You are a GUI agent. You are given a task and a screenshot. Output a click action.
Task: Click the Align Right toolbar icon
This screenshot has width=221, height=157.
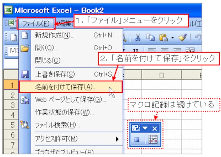coord(177,50)
